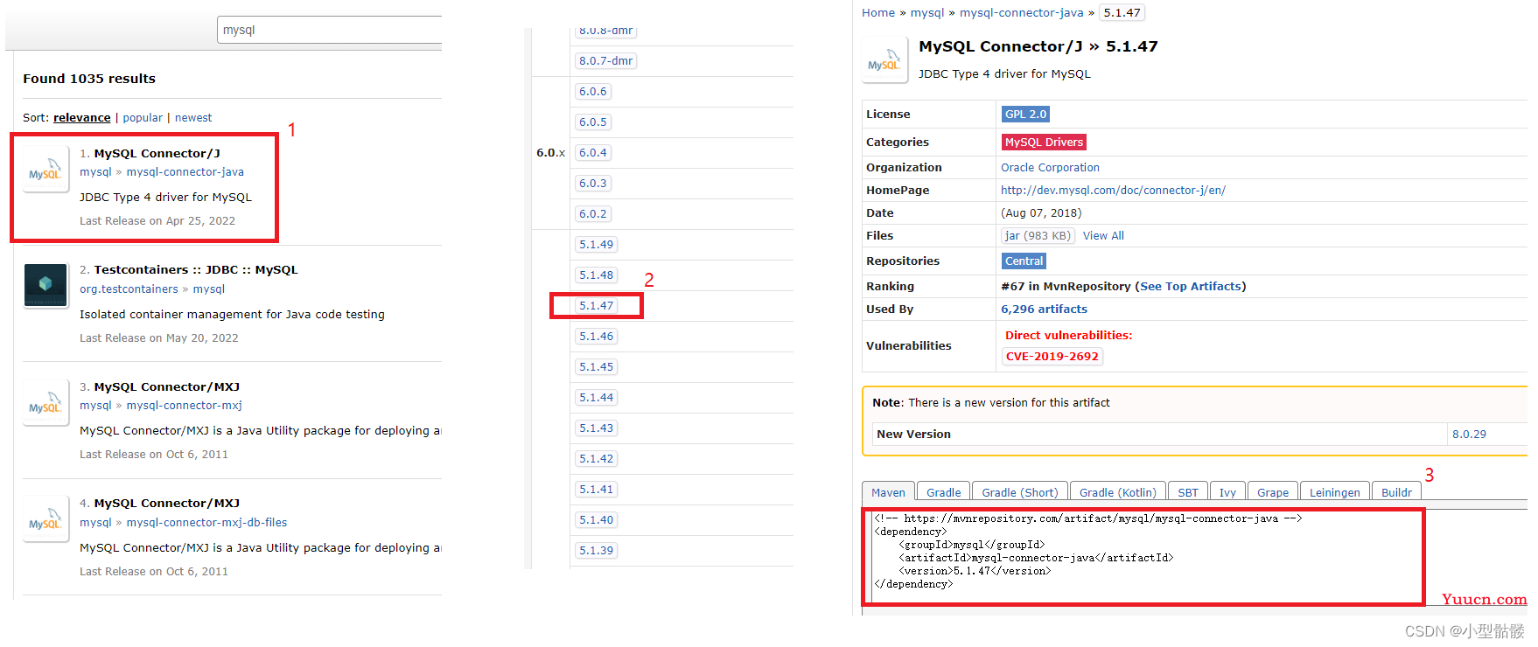This screenshot has width=1538, height=647.
Task: Sort results by popular
Action: (x=143, y=118)
